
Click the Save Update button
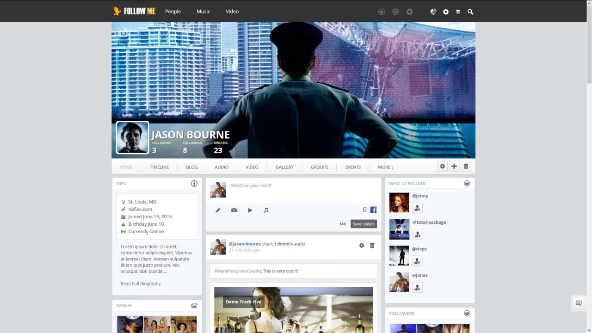(x=364, y=224)
